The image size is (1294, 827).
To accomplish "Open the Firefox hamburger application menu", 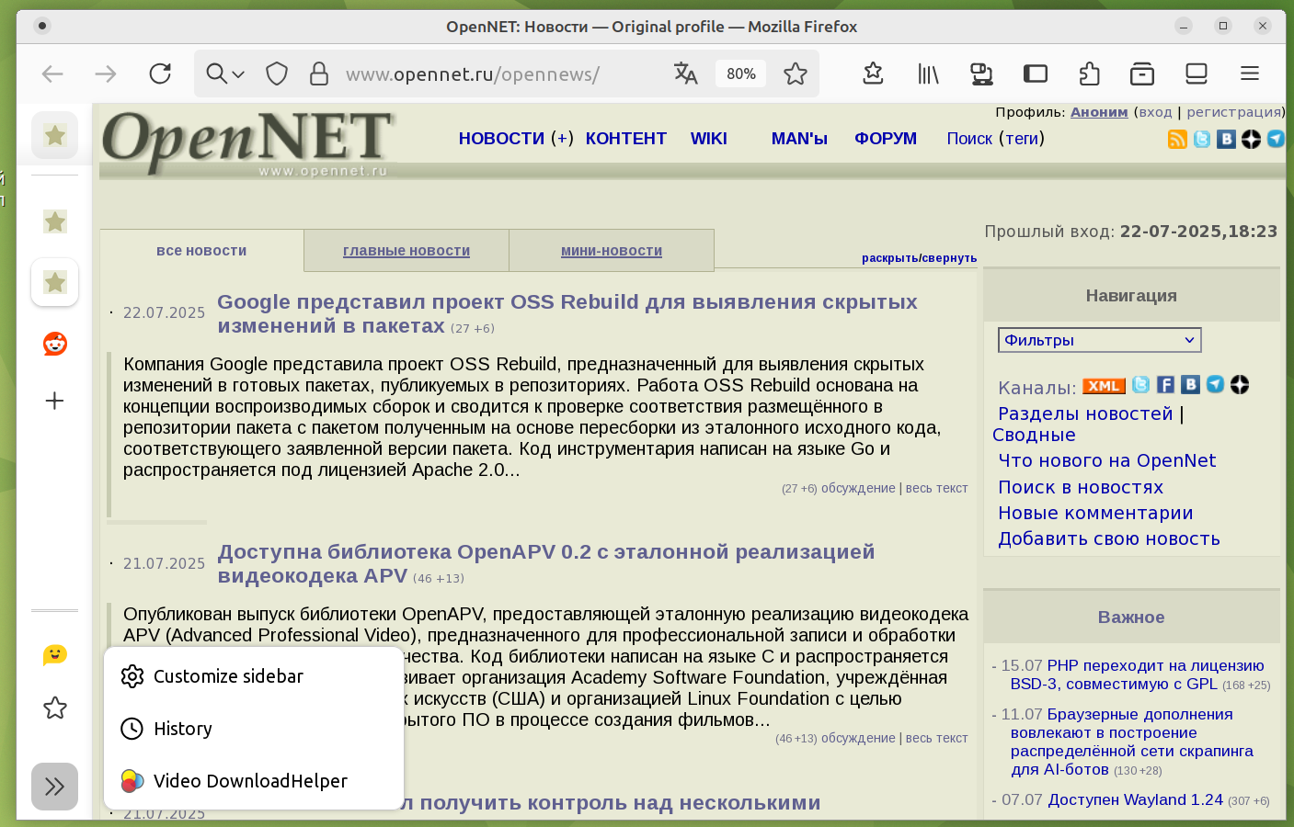I will tap(1249, 74).
